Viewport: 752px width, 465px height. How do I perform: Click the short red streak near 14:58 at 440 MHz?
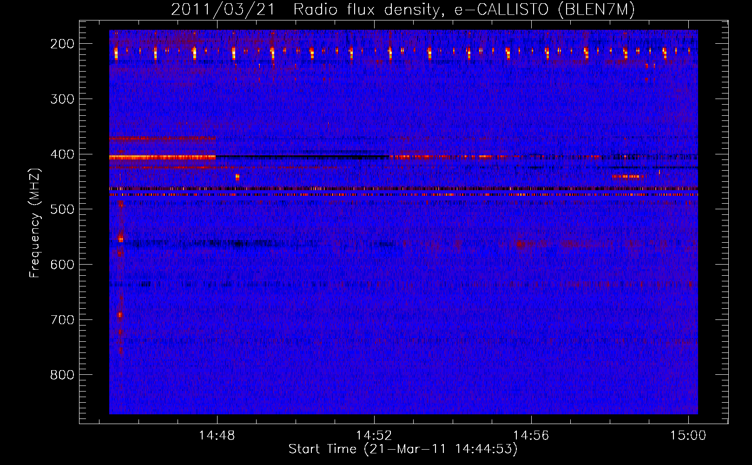tap(629, 177)
